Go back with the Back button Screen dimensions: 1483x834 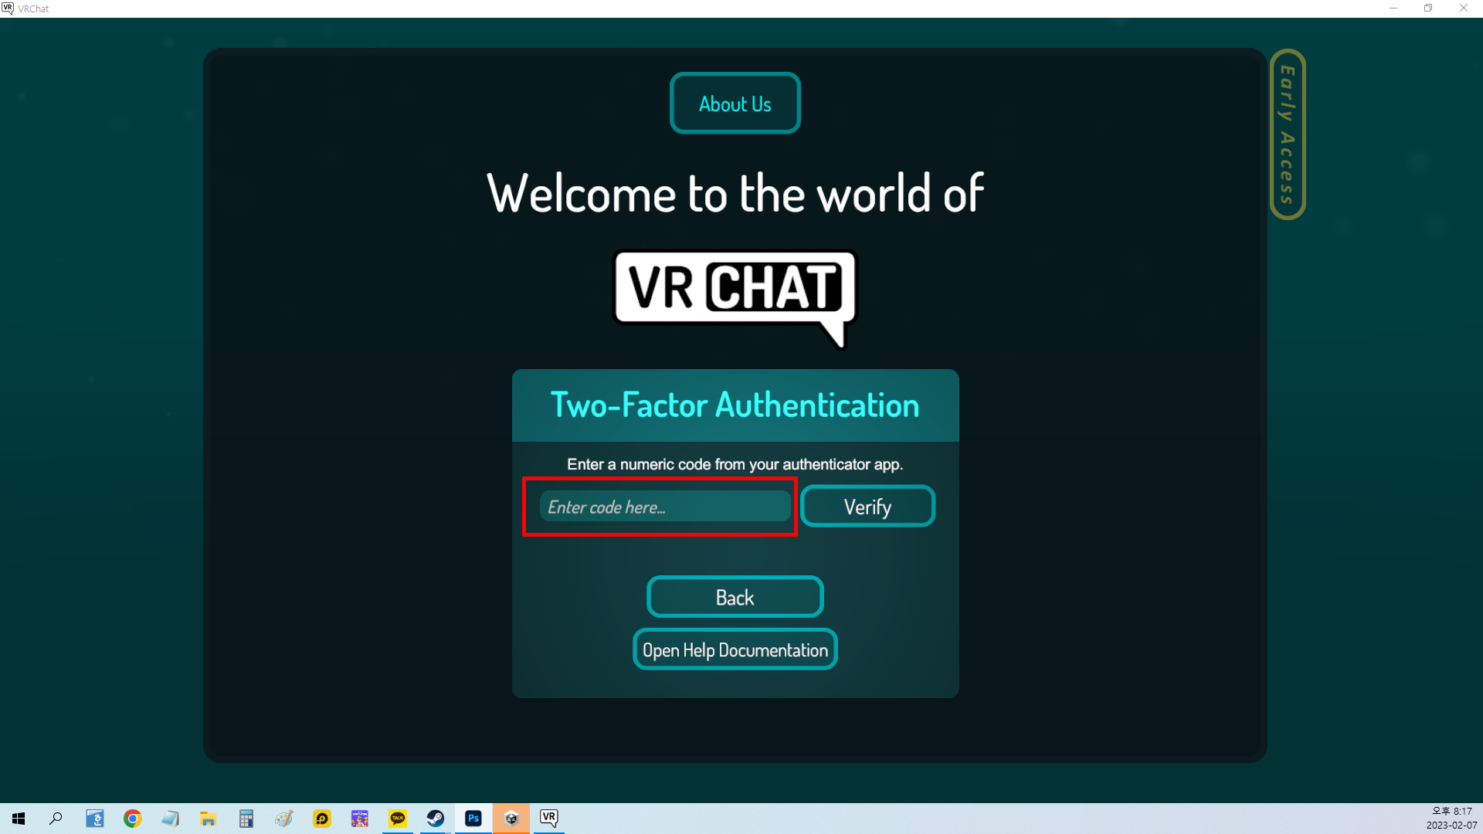pyautogui.click(x=735, y=597)
